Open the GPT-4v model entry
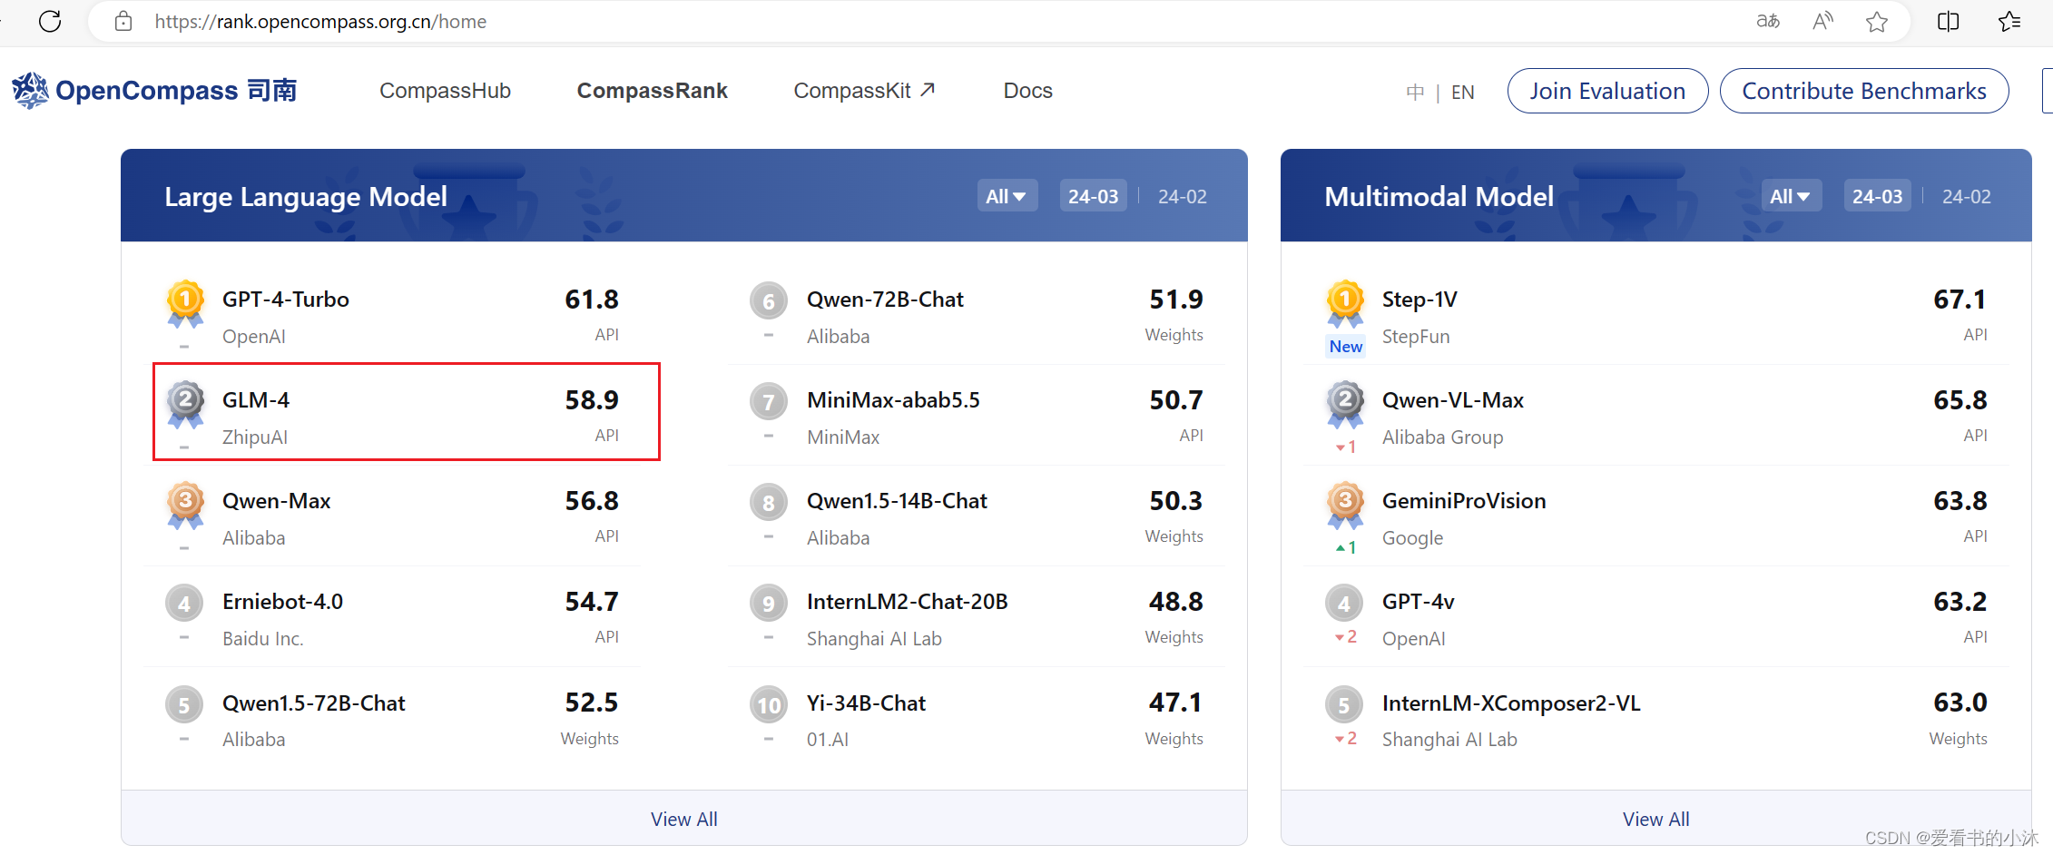Viewport: 2053px width, 855px height. coord(1655,617)
